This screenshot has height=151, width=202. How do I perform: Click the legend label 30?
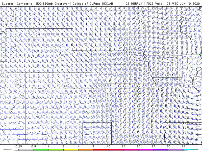click(168, 146)
